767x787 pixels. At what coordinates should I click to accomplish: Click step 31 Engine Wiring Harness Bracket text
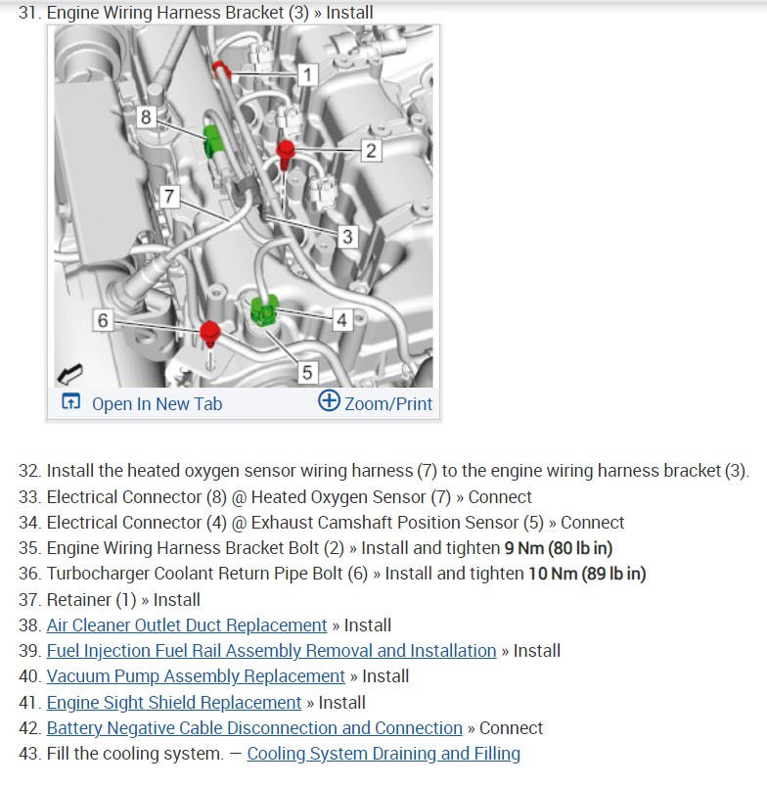[x=209, y=13]
